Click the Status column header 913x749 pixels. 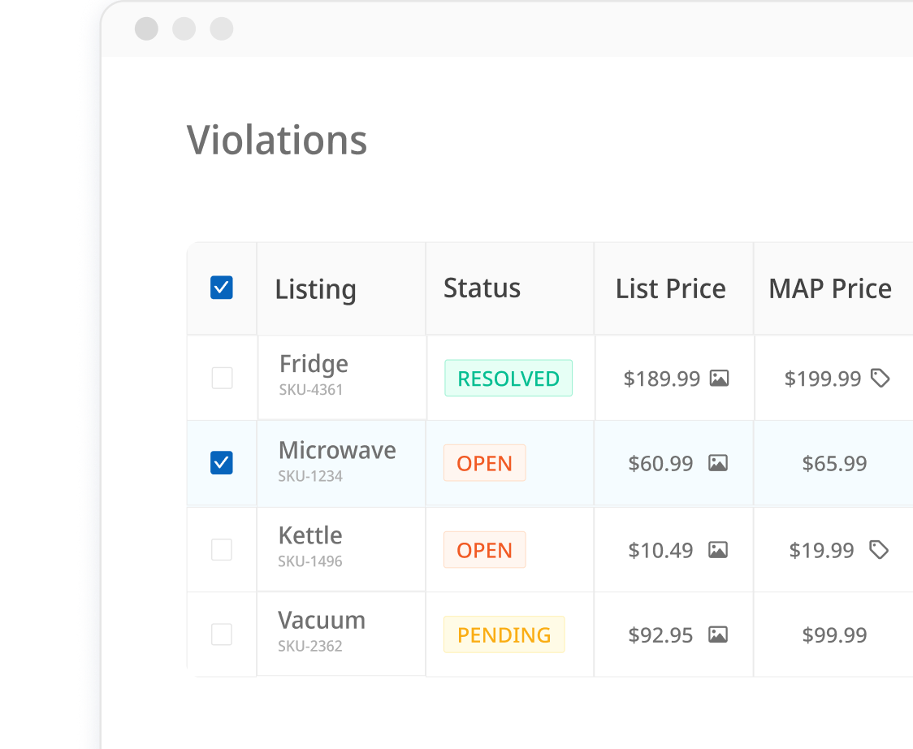click(482, 288)
